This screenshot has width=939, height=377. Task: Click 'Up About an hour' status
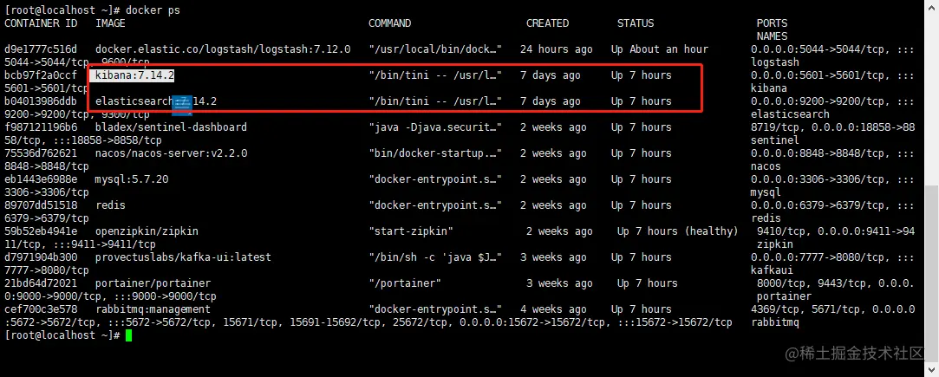coord(660,49)
